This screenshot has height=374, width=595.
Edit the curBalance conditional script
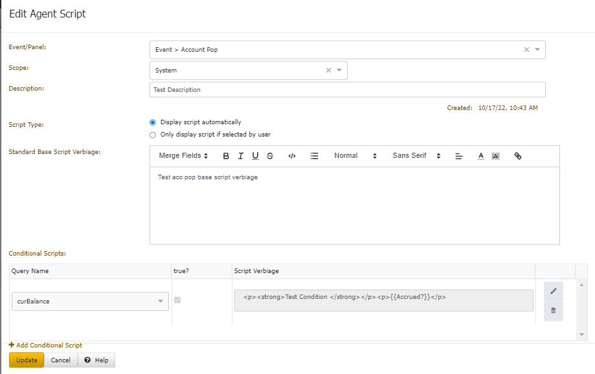[x=553, y=291]
